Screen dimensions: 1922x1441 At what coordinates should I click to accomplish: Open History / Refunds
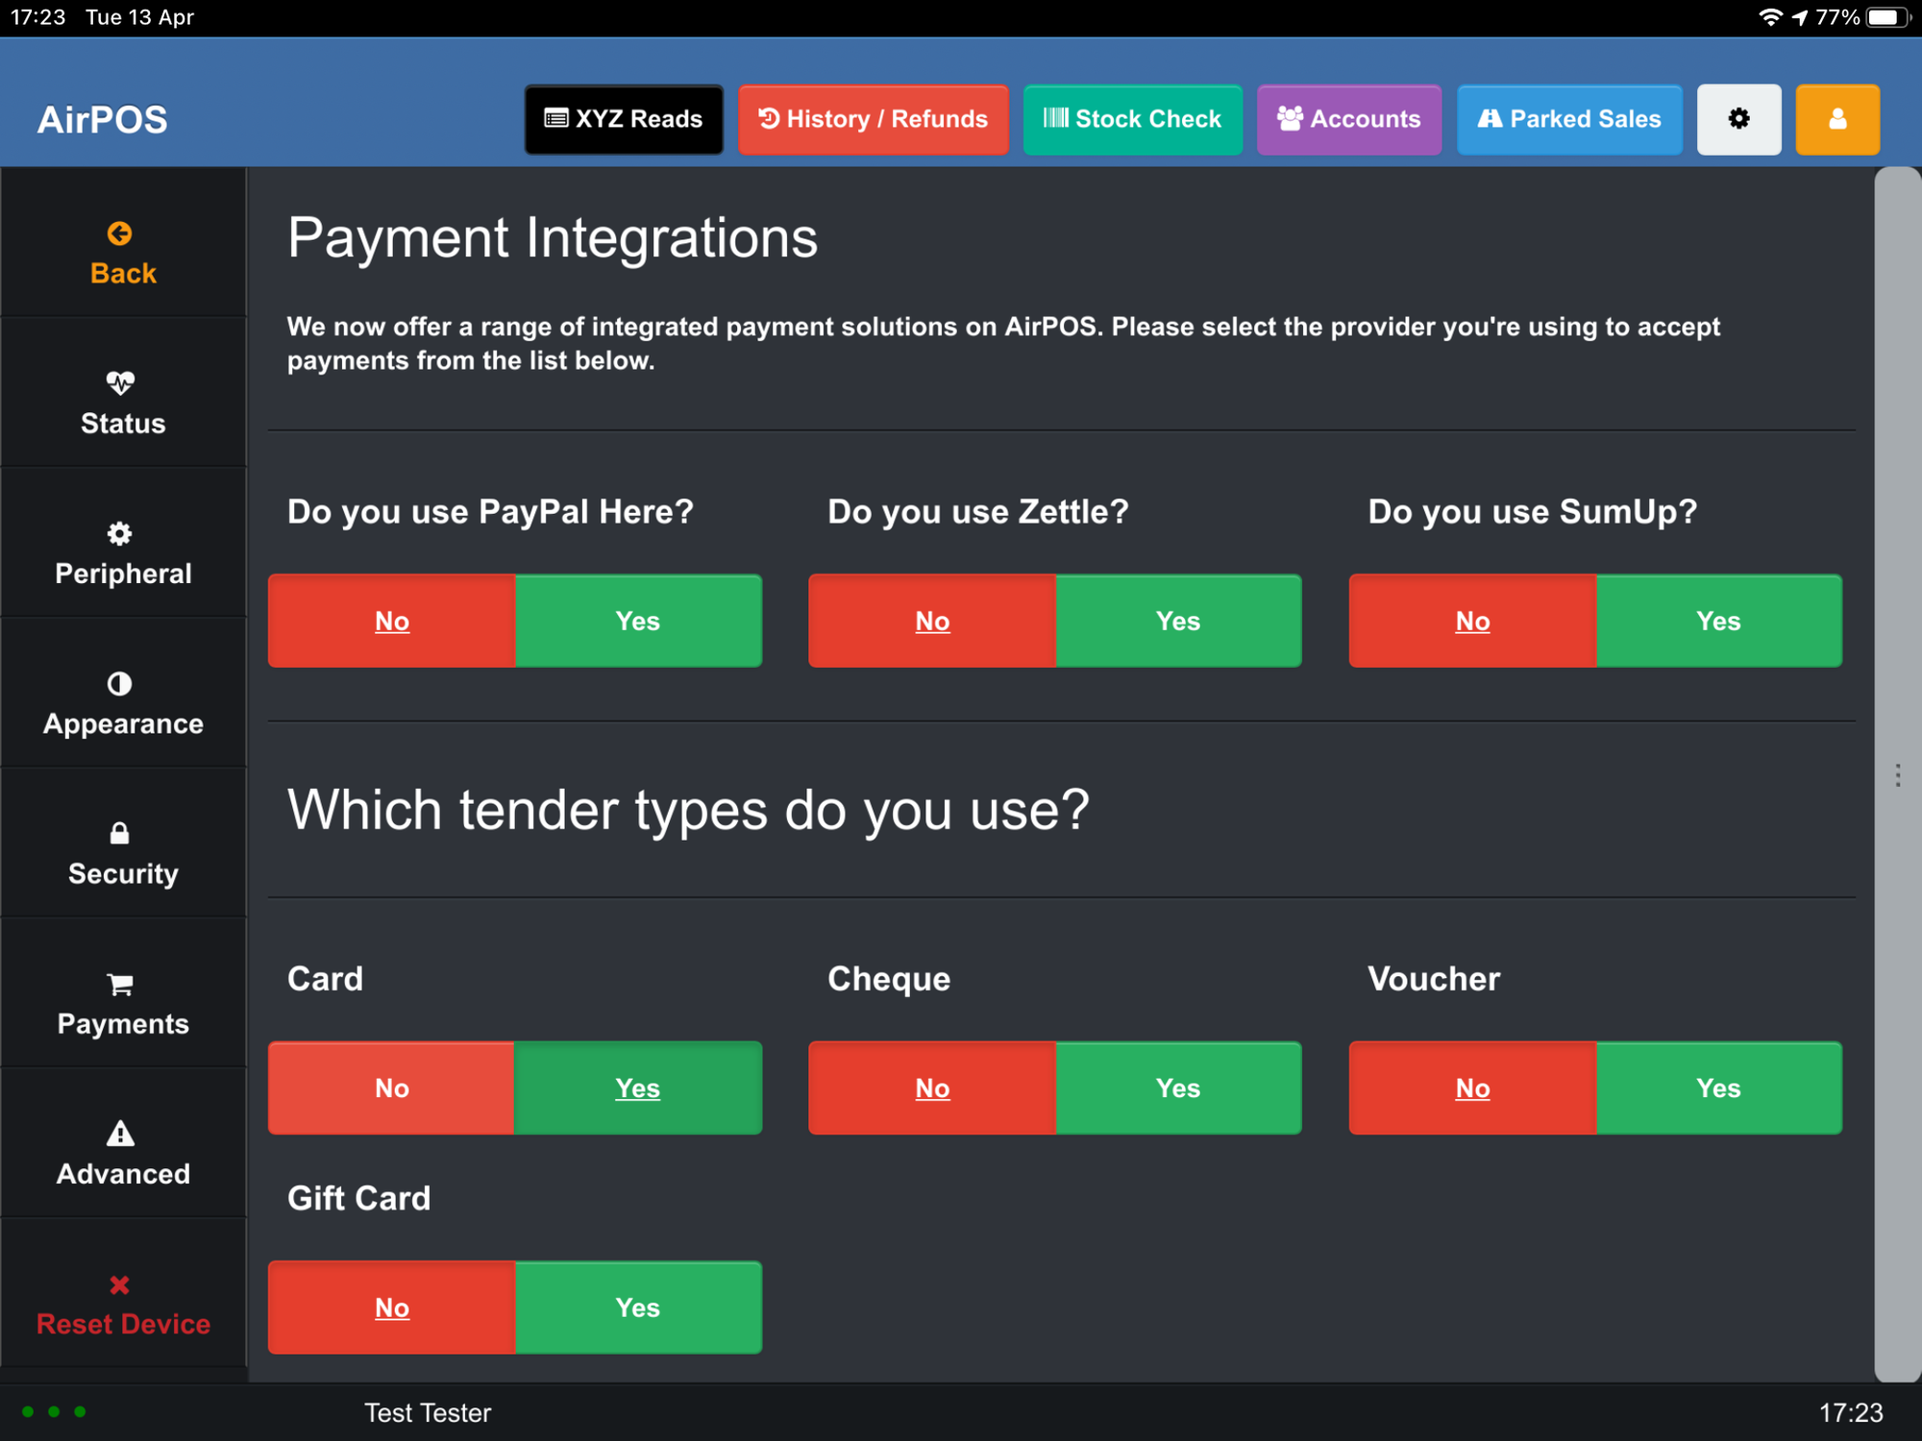873,119
